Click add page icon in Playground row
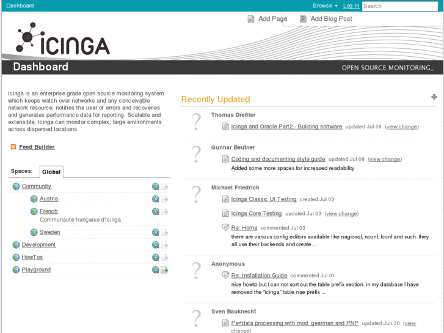The image size is (444, 333). (164, 269)
